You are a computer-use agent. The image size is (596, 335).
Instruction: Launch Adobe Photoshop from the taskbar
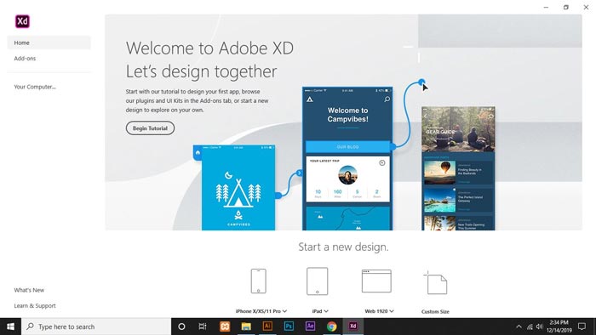(x=289, y=326)
